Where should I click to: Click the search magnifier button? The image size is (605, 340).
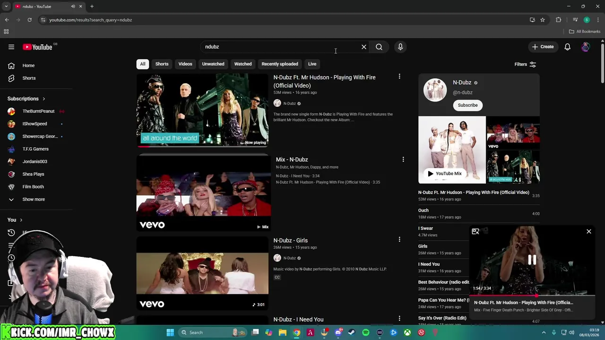pyautogui.click(x=379, y=47)
